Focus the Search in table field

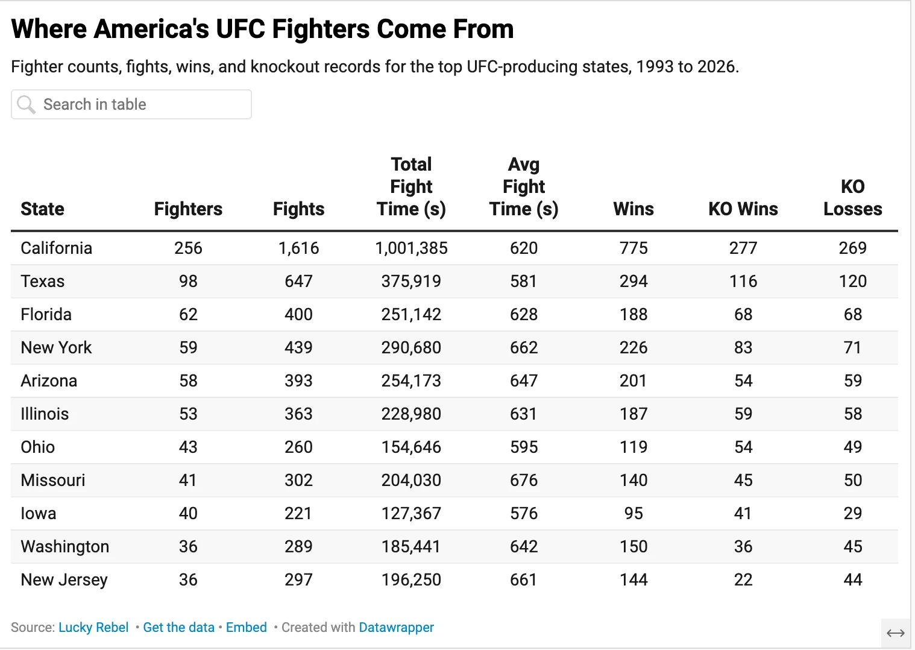click(131, 104)
